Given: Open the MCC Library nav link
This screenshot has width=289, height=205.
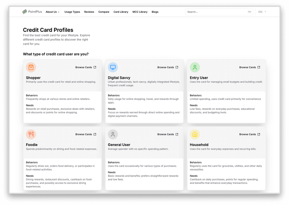Looking at the screenshot, I should (x=140, y=12).
